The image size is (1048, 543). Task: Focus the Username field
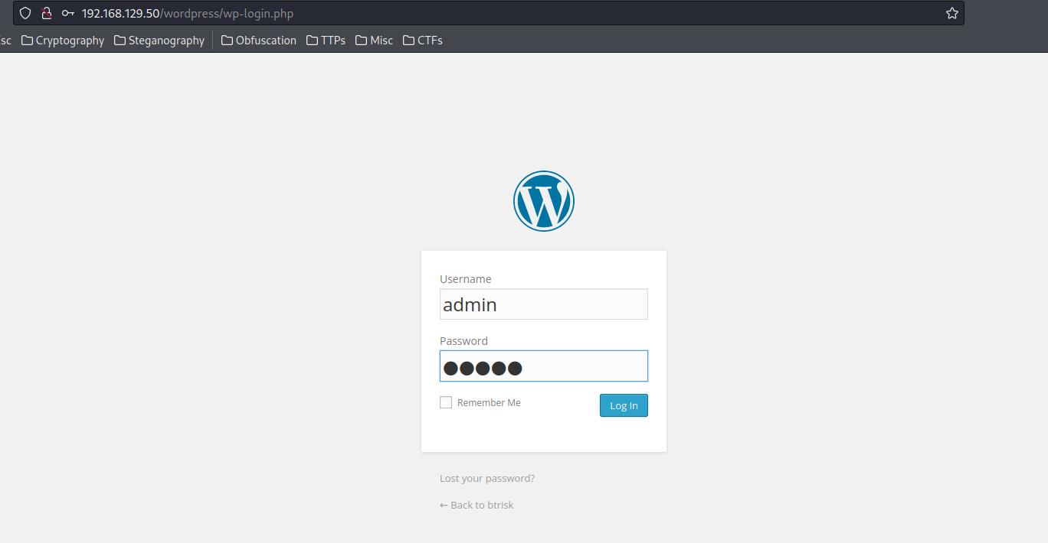pyautogui.click(x=544, y=304)
